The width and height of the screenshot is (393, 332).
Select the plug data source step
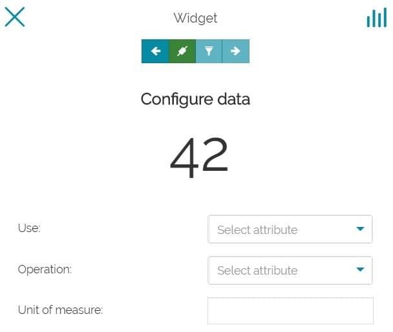(x=182, y=52)
